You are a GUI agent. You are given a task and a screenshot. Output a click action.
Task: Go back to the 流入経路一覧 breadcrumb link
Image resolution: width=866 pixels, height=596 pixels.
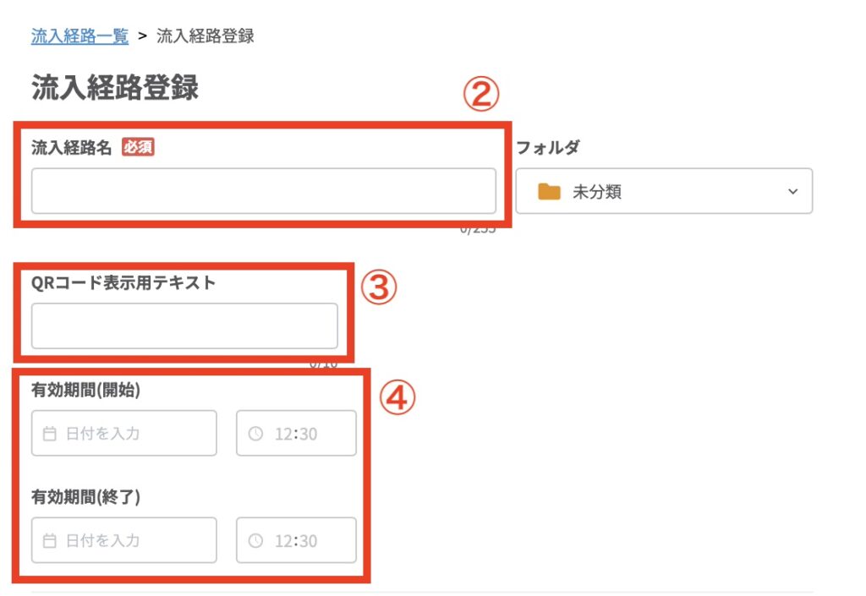(79, 36)
